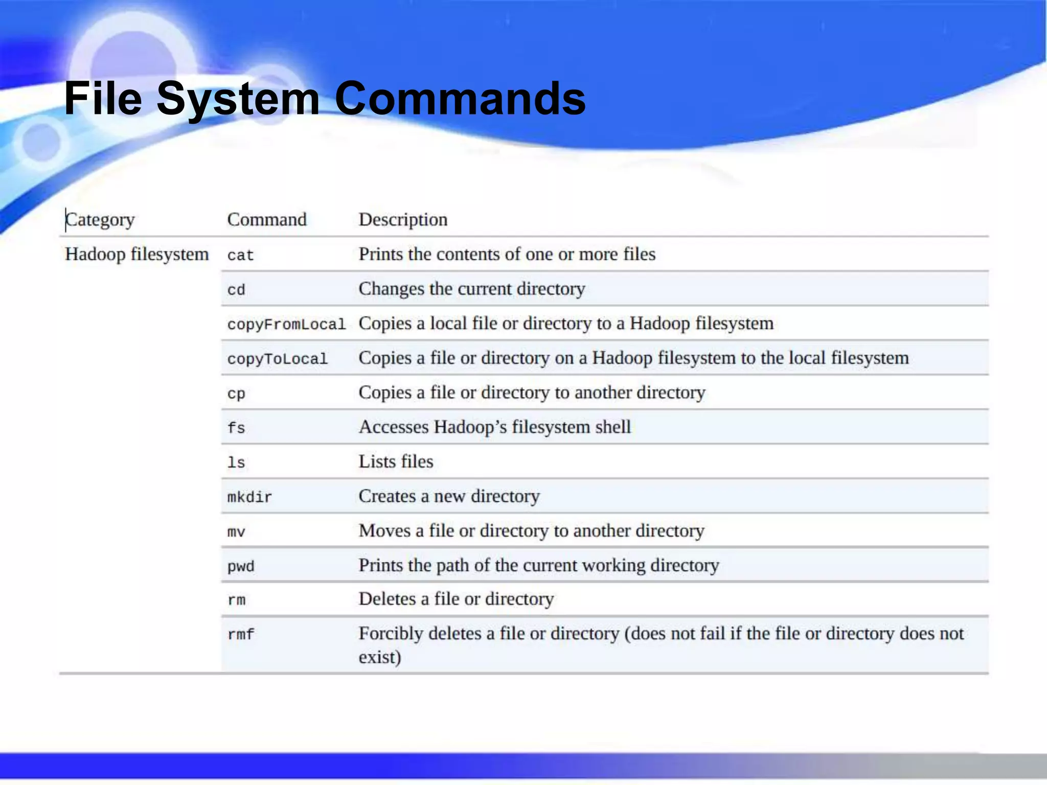Screen dimensions: 1047x785
Task: Click the 'fs' command cell
Action: (236, 428)
